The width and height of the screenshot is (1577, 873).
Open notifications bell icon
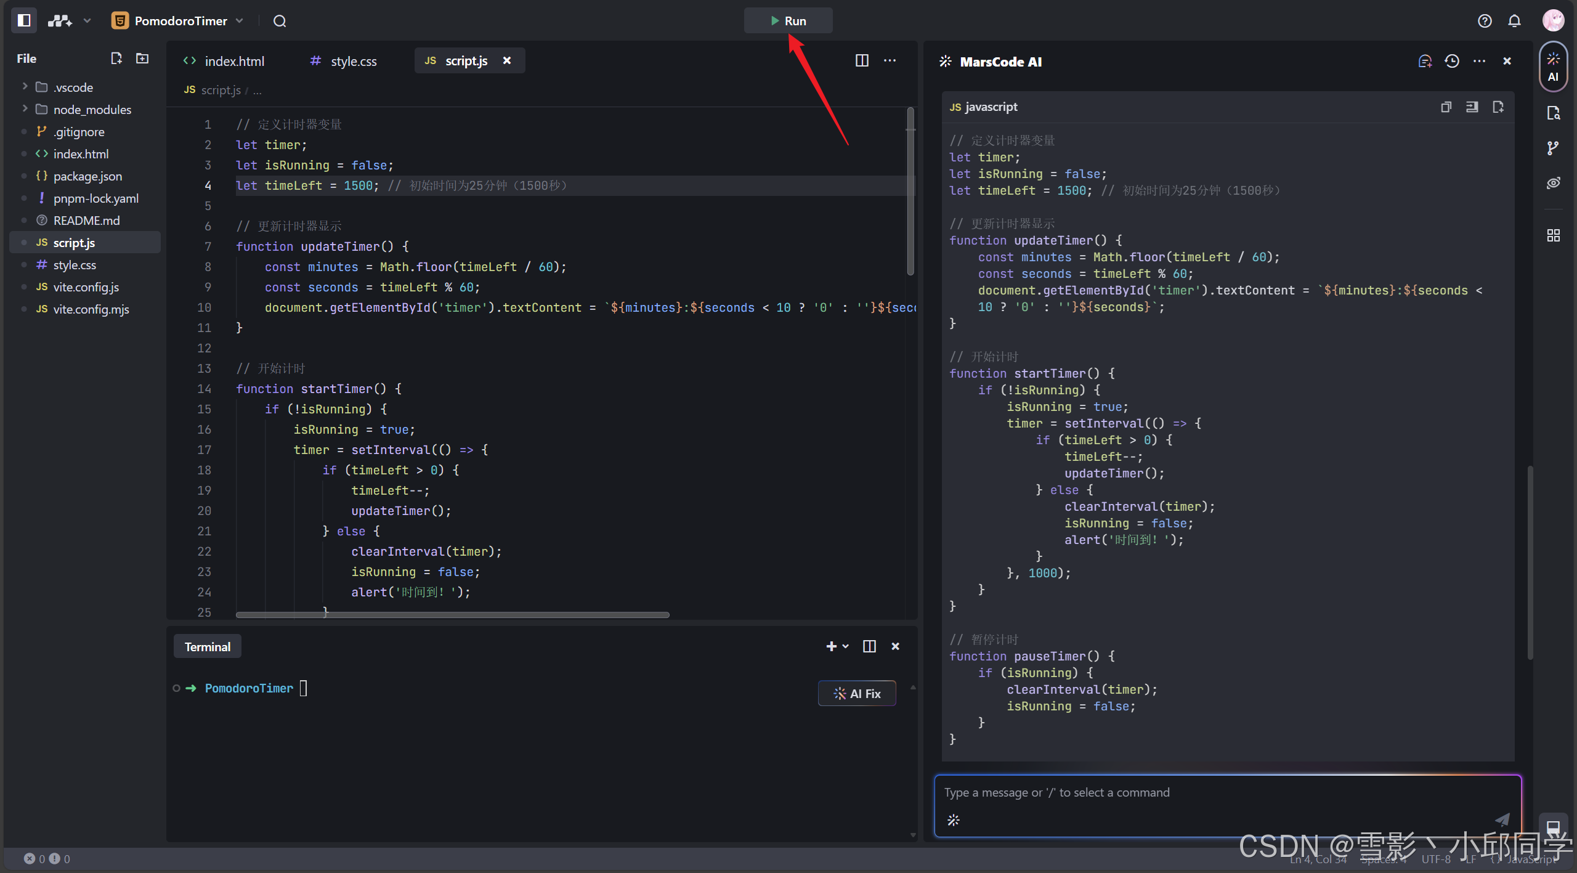point(1514,21)
